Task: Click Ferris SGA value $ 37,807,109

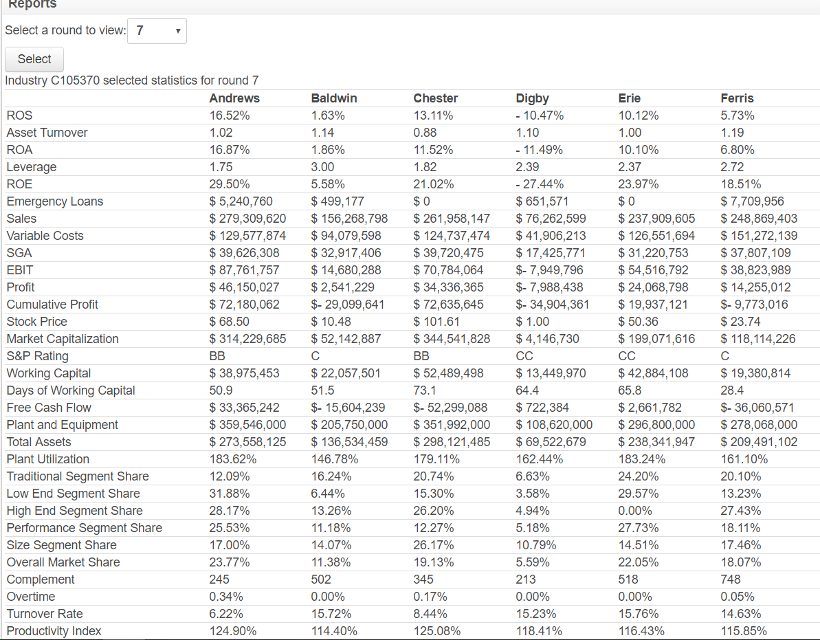Action: point(755,253)
